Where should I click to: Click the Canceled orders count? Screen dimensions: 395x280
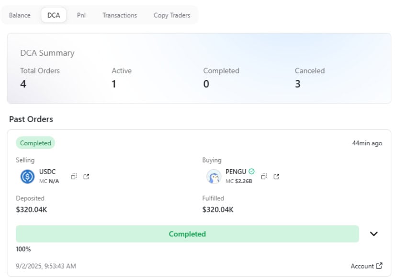[x=297, y=84]
